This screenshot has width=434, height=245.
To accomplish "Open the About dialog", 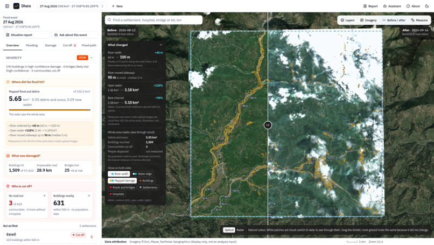I will 413,6.
